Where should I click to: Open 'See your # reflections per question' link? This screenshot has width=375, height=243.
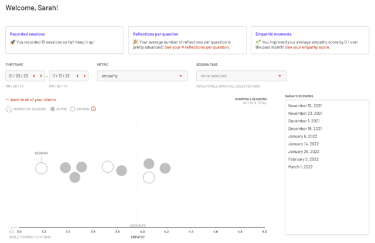pyautogui.click(x=197, y=47)
